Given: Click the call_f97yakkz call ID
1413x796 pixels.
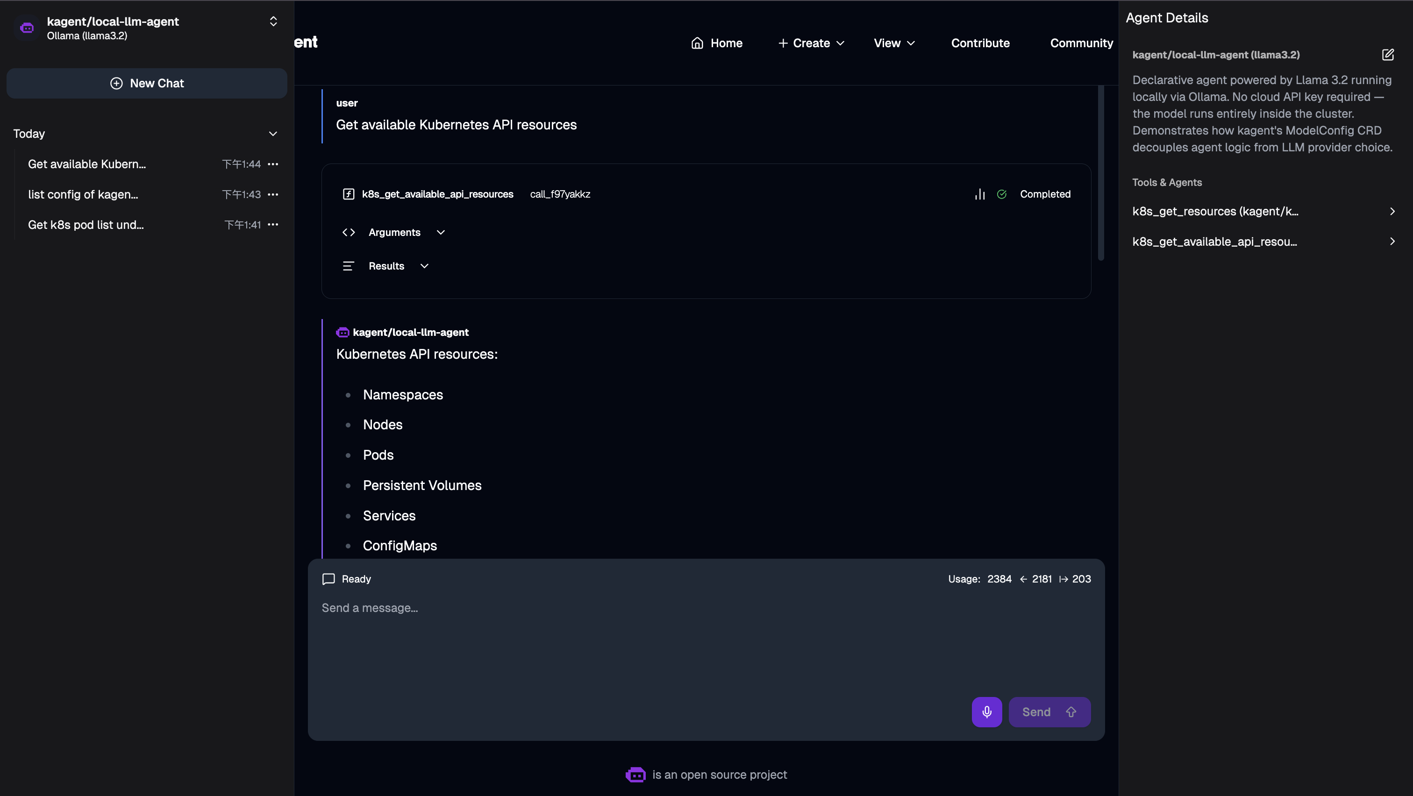Looking at the screenshot, I should point(560,194).
